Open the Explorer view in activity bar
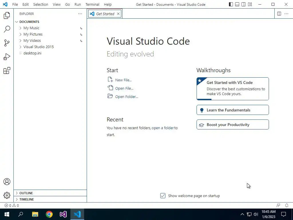Viewport: 293px width, 220px height. [x=7, y=15]
